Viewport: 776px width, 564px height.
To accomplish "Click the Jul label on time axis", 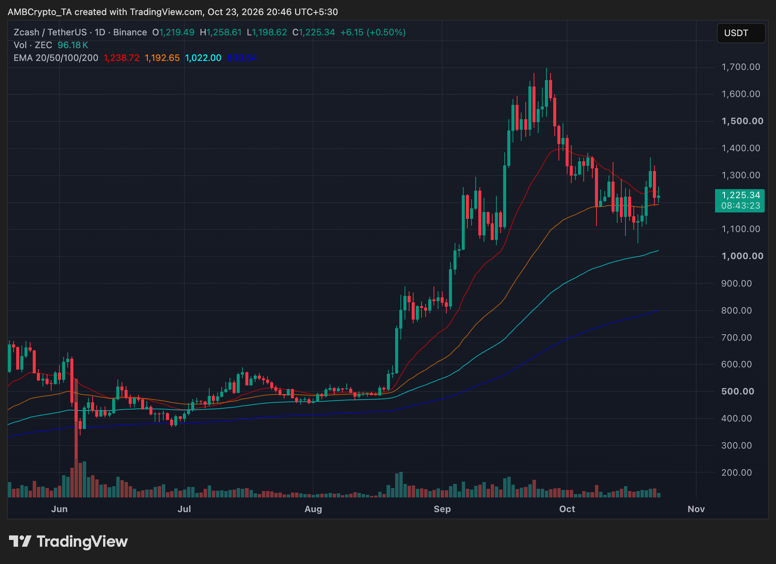I will pyautogui.click(x=184, y=509).
